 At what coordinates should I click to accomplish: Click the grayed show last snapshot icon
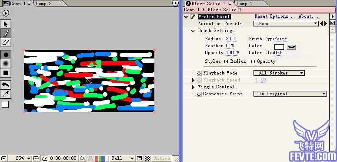[x=90, y=159]
